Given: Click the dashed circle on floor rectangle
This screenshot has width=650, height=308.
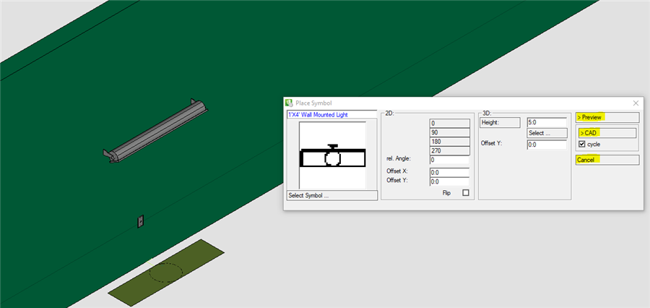Looking at the screenshot, I should [x=165, y=273].
